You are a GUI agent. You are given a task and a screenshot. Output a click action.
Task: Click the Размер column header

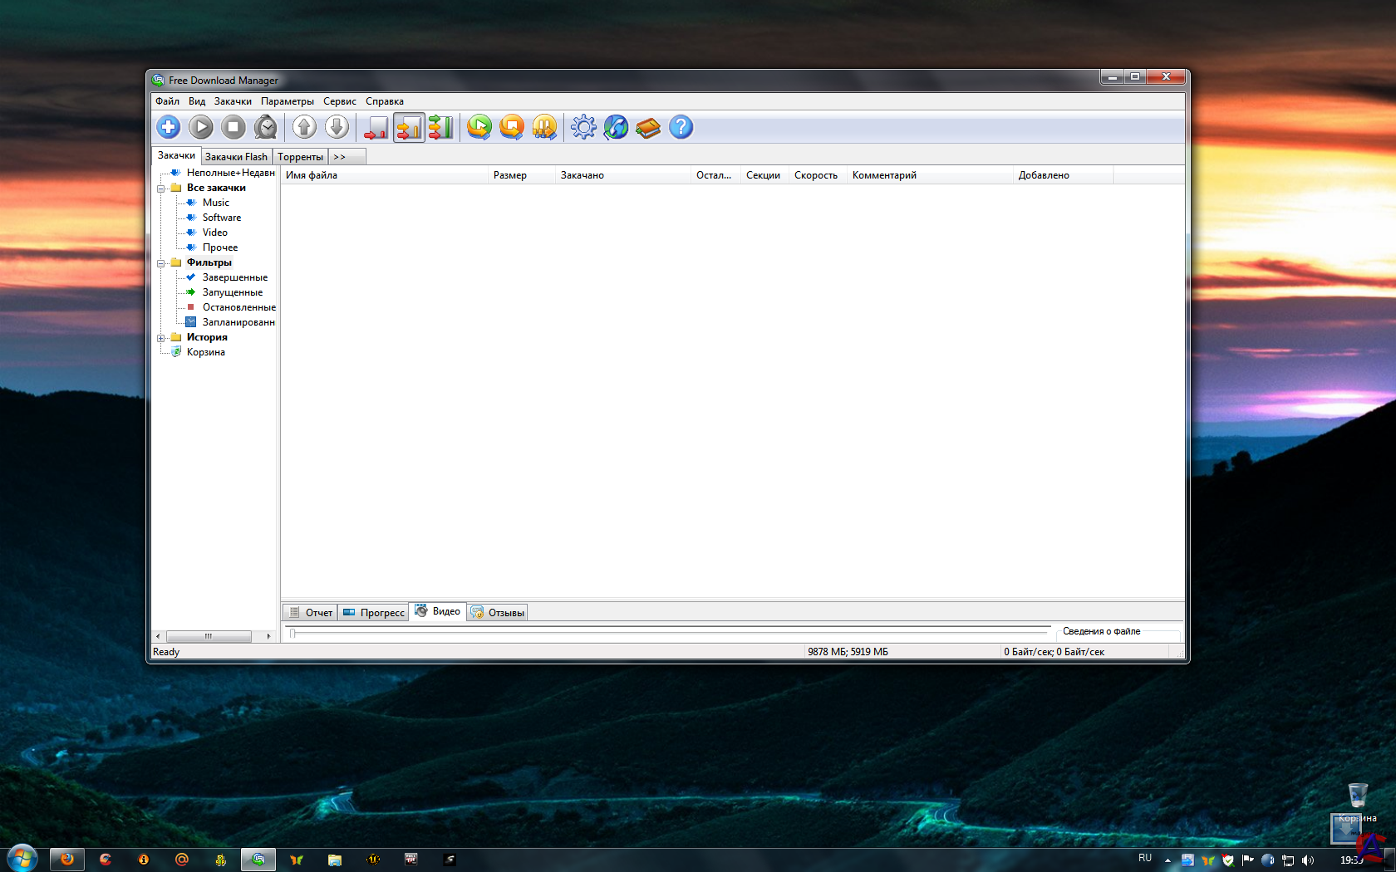click(510, 175)
